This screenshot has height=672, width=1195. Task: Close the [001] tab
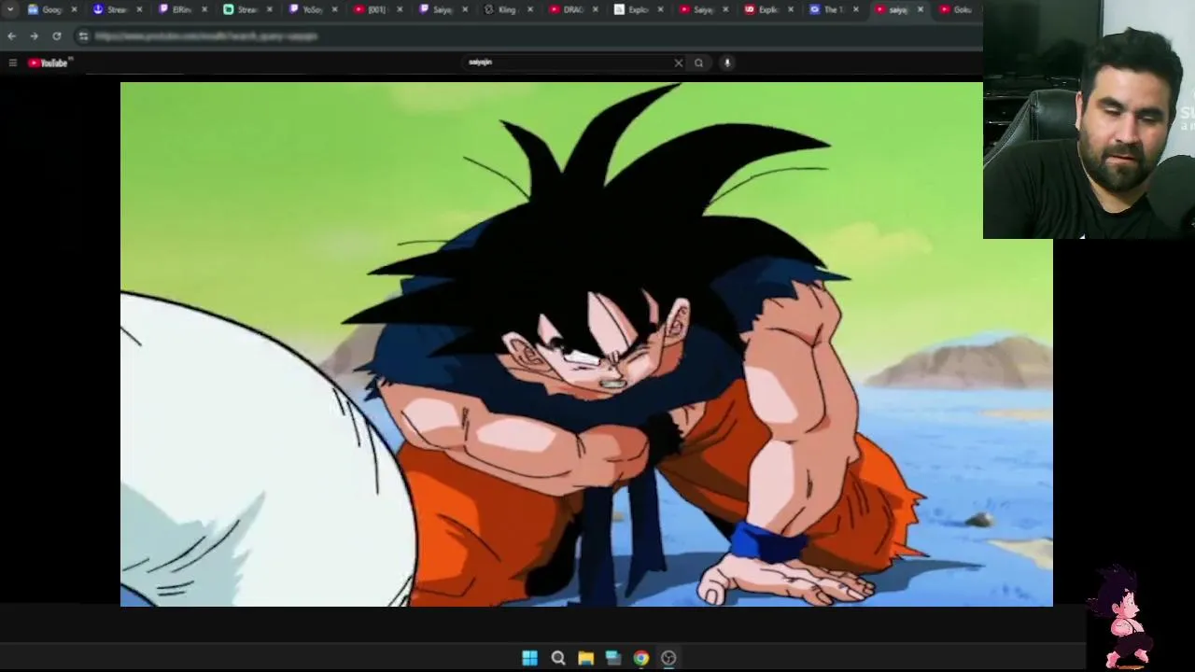[x=400, y=9]
